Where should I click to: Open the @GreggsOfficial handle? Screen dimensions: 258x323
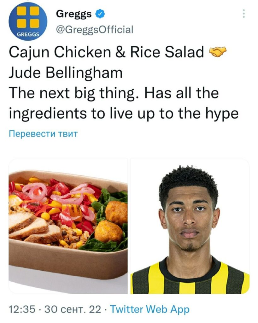coord(95,29)
